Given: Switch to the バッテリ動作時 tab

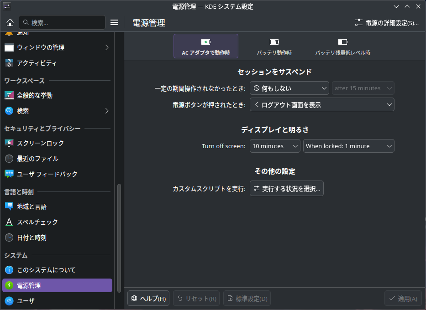Looking at the screenshot, I should (274, 46).
